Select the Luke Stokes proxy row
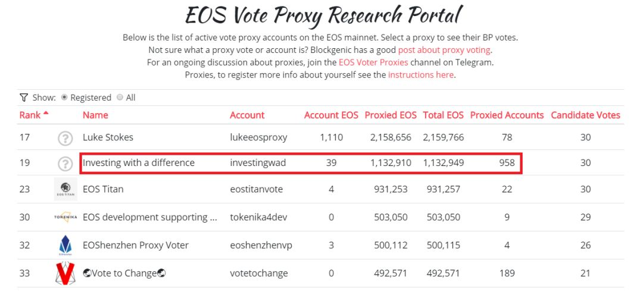The height and width of the screenshot is (291, 643). click(x=320, y=137)
